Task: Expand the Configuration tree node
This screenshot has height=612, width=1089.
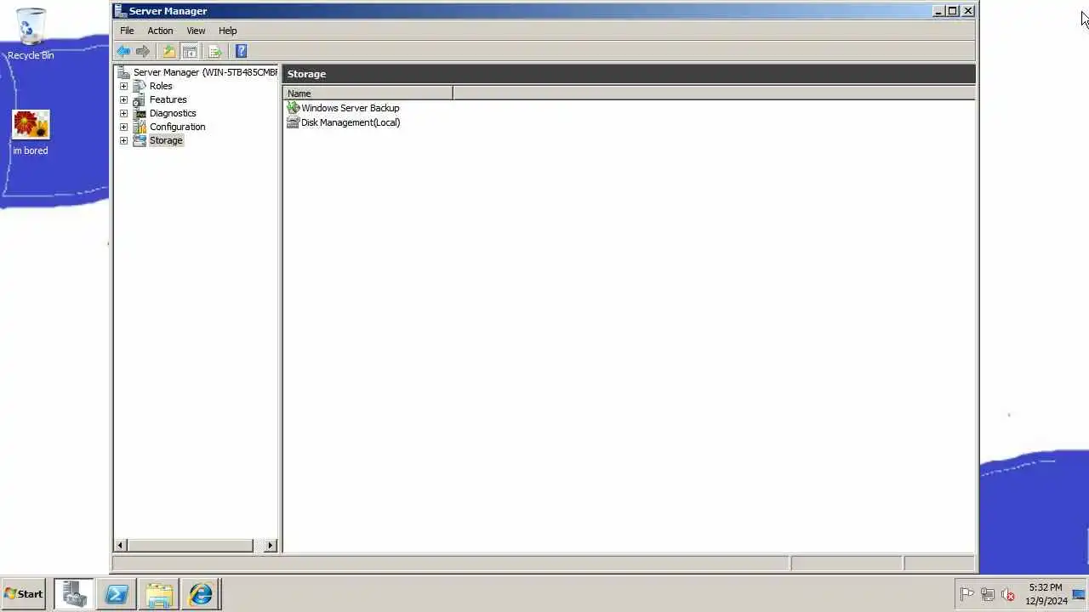Action: [x=123, y=127]
